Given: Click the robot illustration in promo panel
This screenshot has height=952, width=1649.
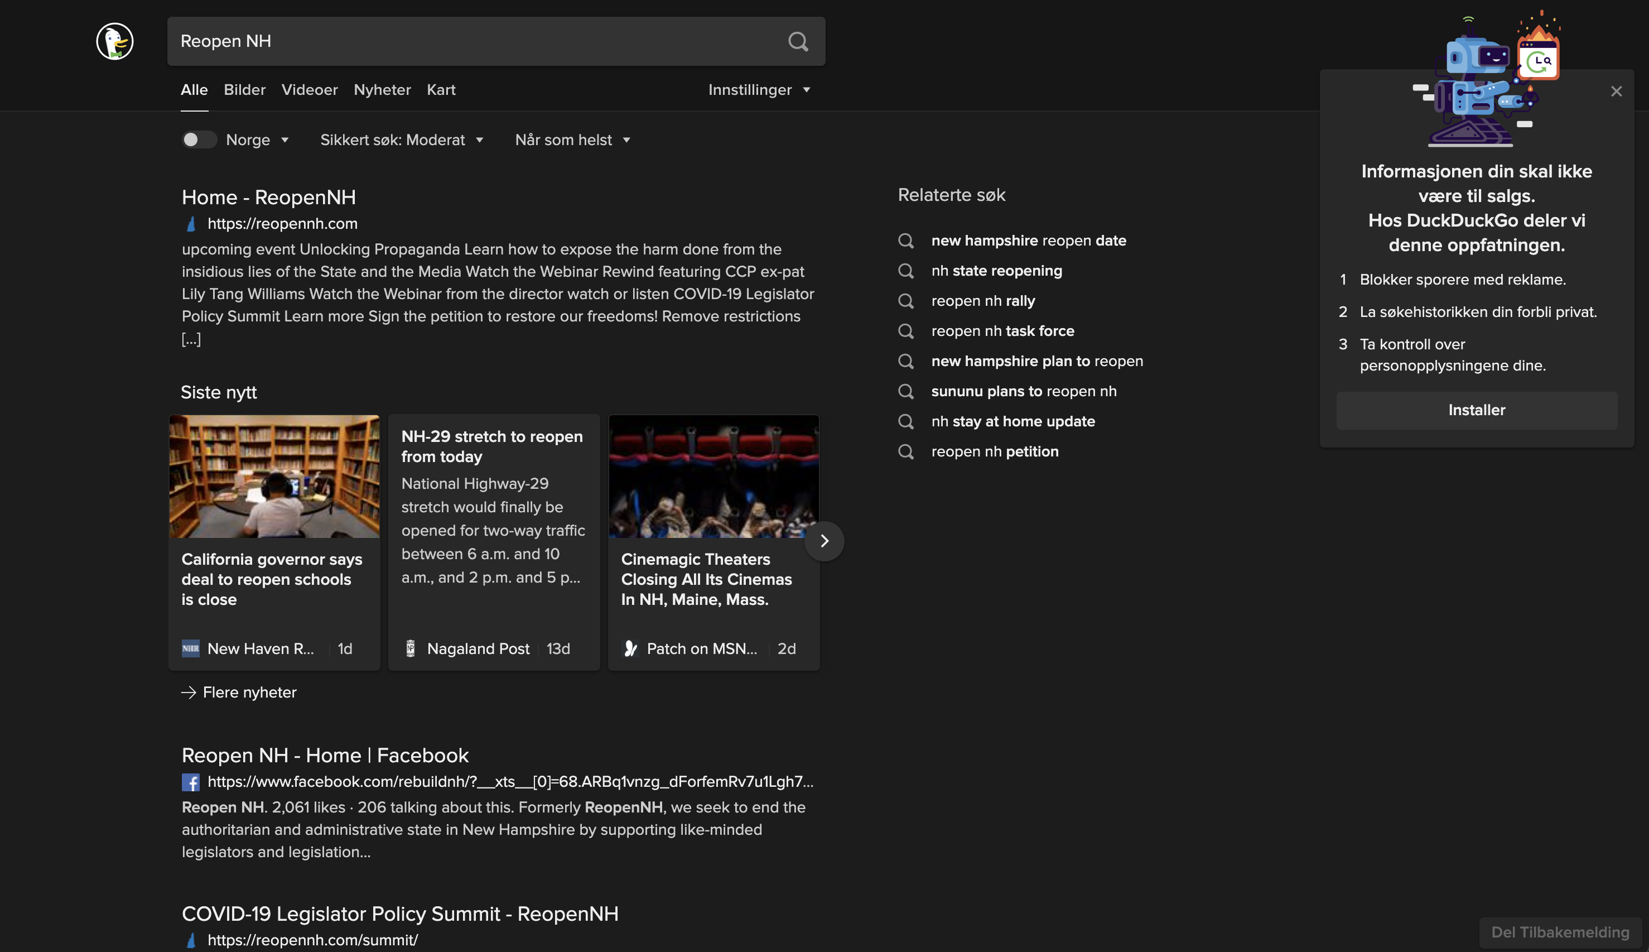Looking at the screenshot, I should pyautogui.click(x=1486, y=79).
